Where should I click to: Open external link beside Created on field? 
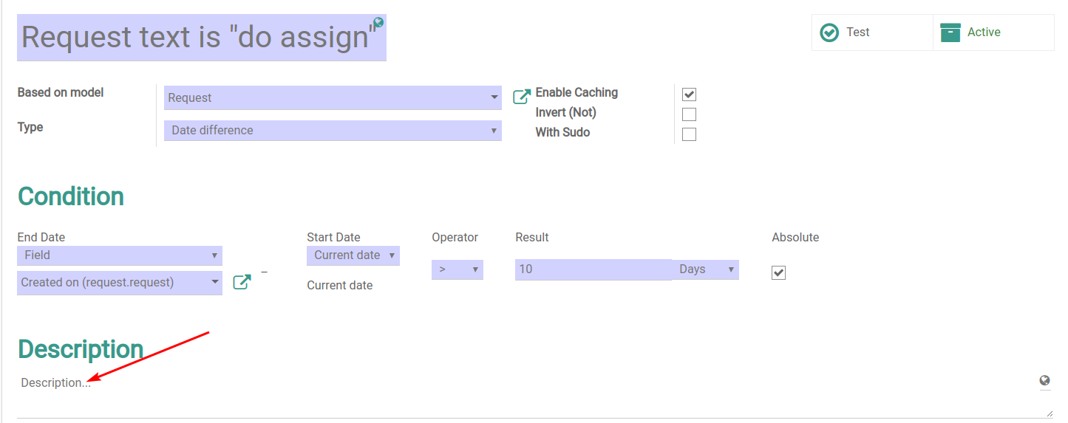(242, 282)
